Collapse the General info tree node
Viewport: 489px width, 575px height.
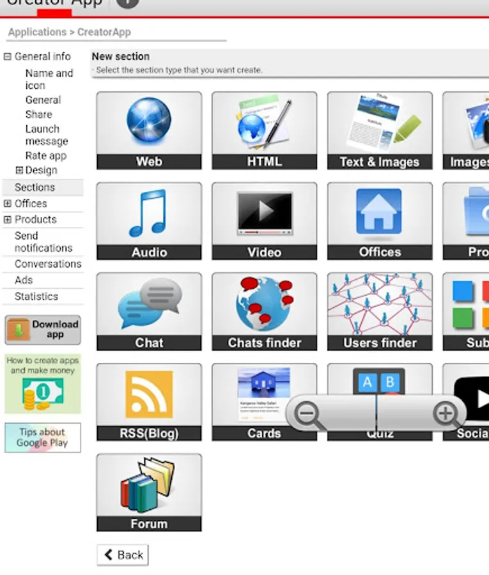[x=7, y=56]
